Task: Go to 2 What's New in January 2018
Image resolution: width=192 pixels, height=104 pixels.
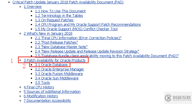Action: coord(48,33)
